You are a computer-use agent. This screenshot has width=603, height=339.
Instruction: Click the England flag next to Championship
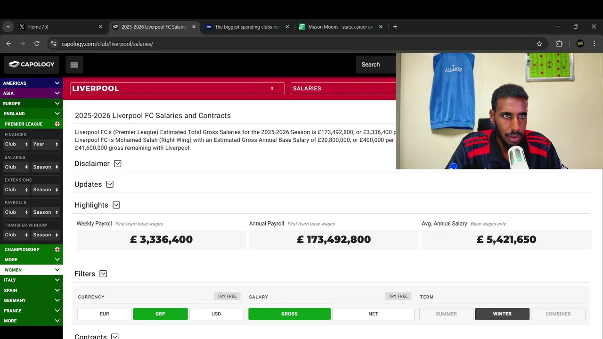[57, 249]
